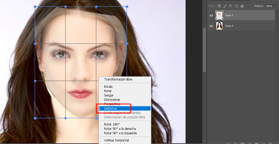Toggle visibility of the Capa 0 layer

point(211,26)
